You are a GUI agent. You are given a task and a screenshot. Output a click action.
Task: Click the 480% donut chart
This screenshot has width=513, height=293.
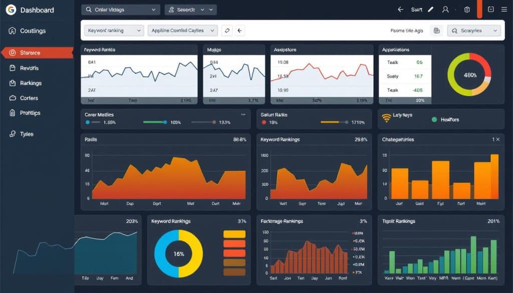[x=469, y=75]
